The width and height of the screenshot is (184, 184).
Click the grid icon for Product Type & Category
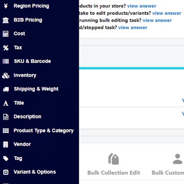point(6,131)
